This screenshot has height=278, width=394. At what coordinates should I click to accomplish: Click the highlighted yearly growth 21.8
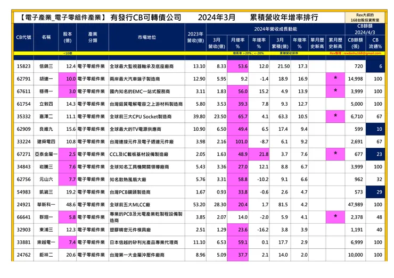259,154
